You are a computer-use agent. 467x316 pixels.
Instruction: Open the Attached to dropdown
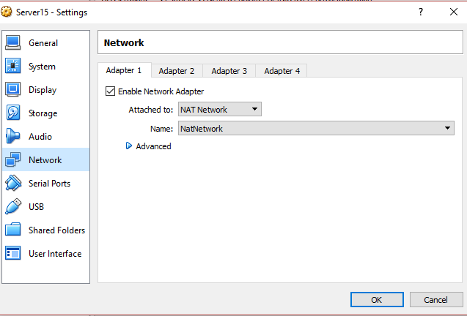coord(220,110)
